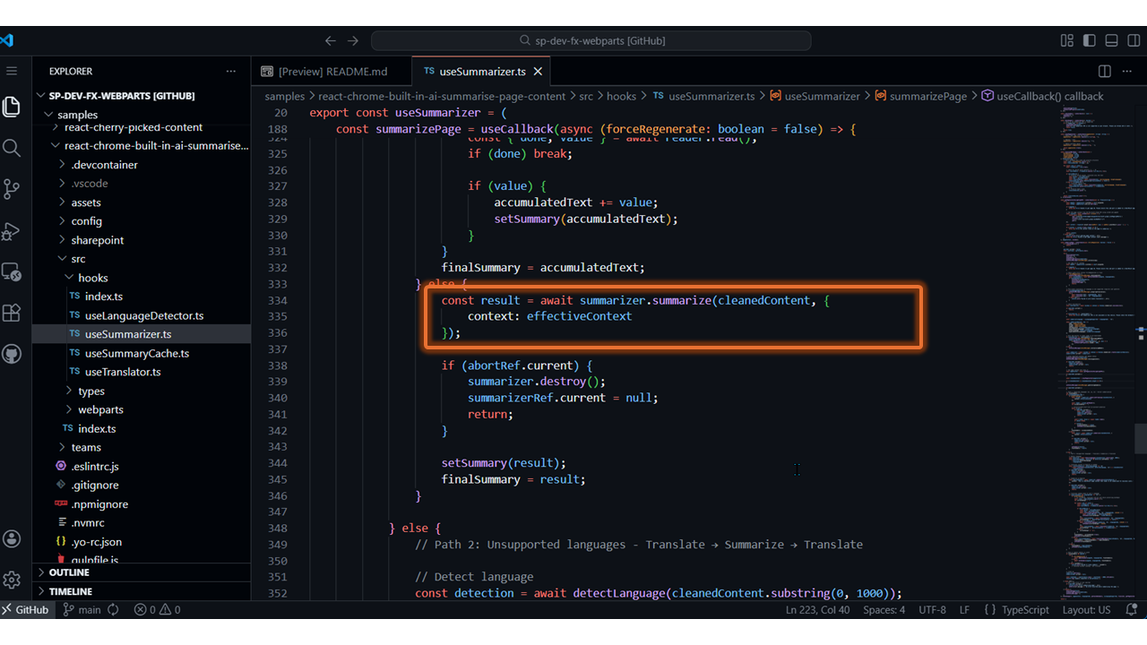Open Run and Debug view
Screen dimensions: 1147x645
tap(12, 231)
